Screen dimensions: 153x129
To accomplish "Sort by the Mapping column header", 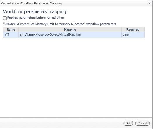I will [x=70, y=29].
